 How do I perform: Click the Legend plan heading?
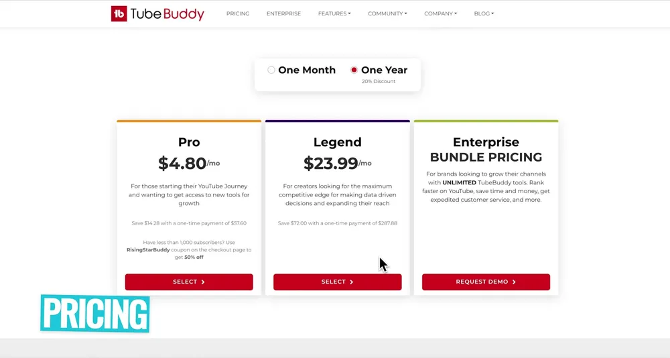pos(337,142)
